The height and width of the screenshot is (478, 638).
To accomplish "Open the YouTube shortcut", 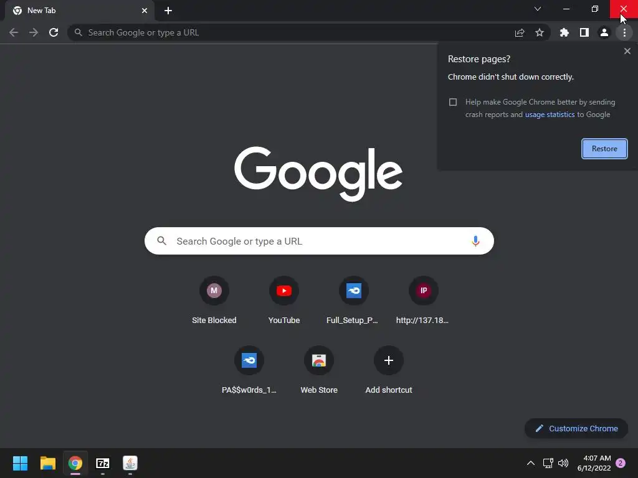I will [x=284, y=301].
